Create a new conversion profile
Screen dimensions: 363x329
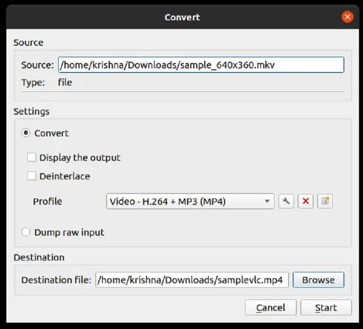click(x=325, y=201)
